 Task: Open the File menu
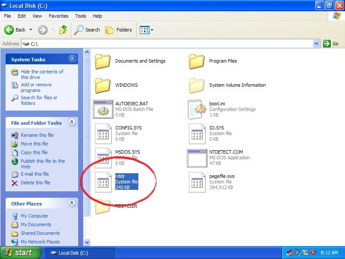coord(7,16)
